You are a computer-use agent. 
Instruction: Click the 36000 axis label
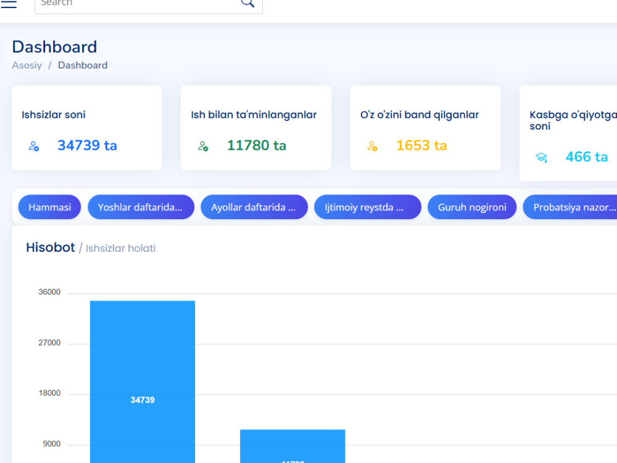point(49,292)
